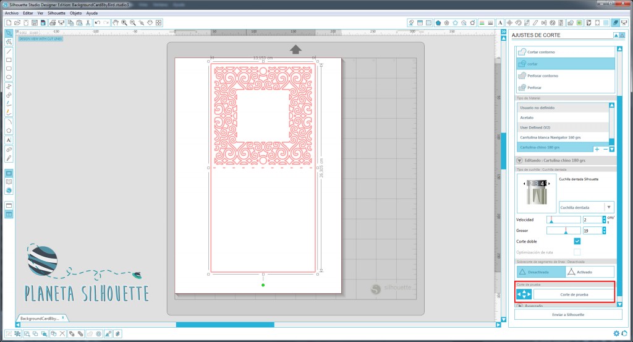Select the Pan hand tool

[116, 23]
